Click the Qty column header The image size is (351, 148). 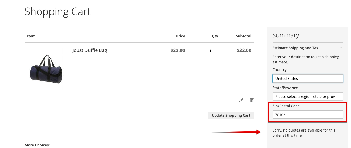pos(215,36)
